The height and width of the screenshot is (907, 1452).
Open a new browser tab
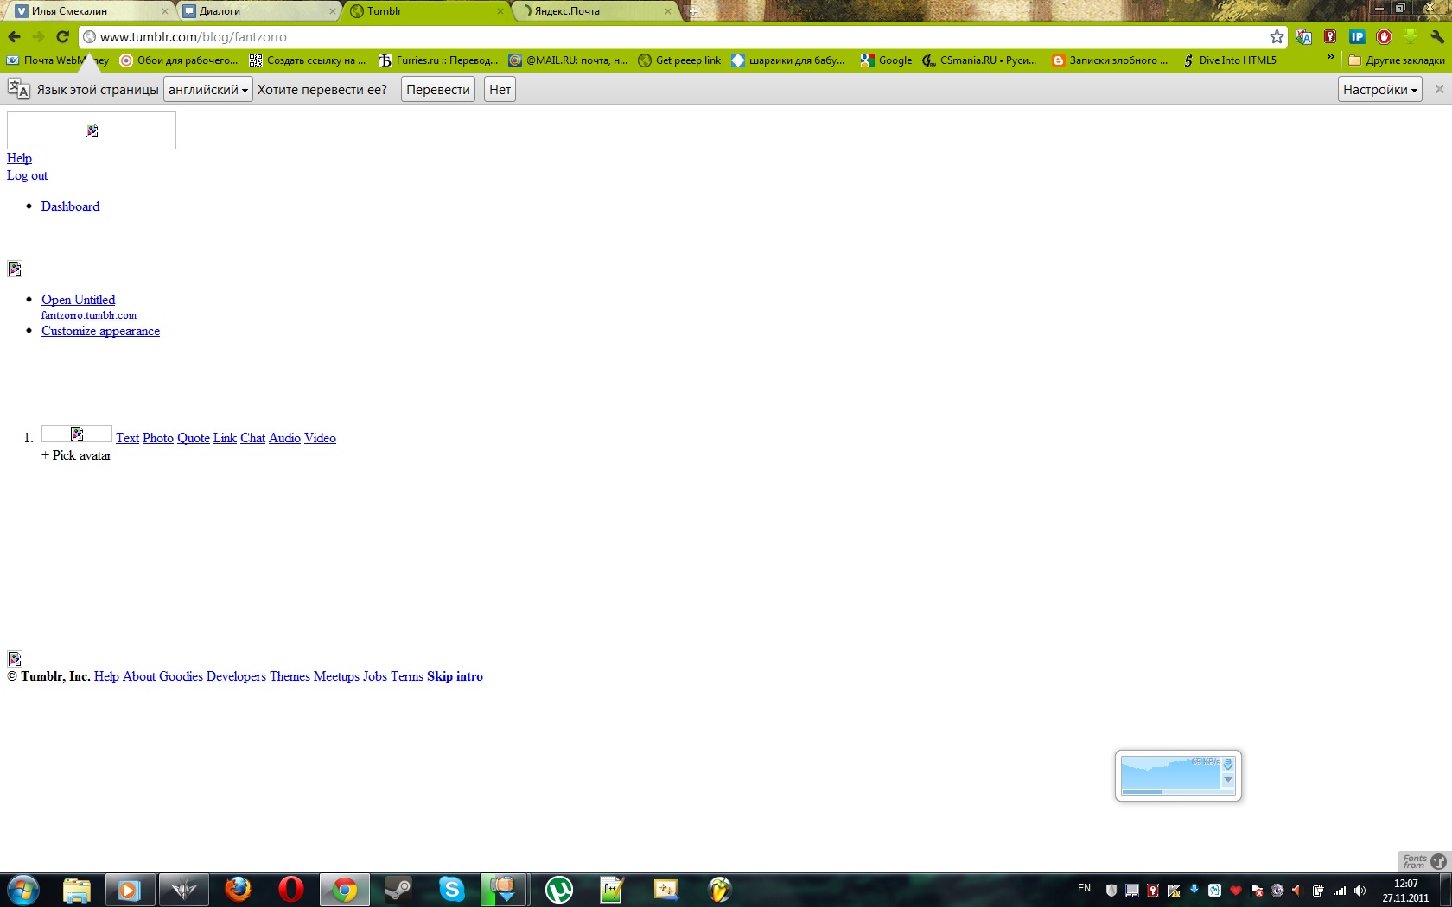click(x=692, y=11)
